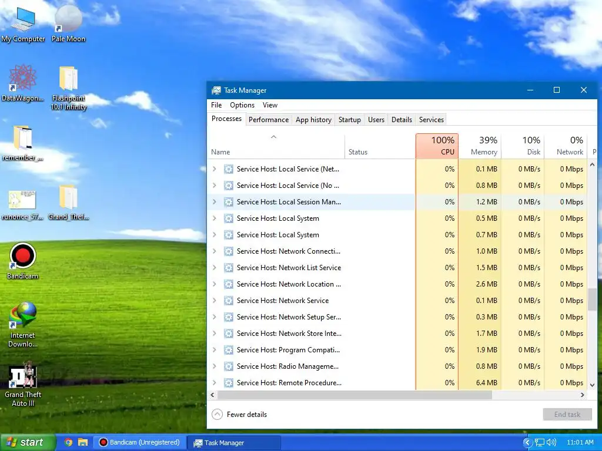Click Fewer details toggle
The height and width of the screenshot is (451, 602).
(239, 414)
